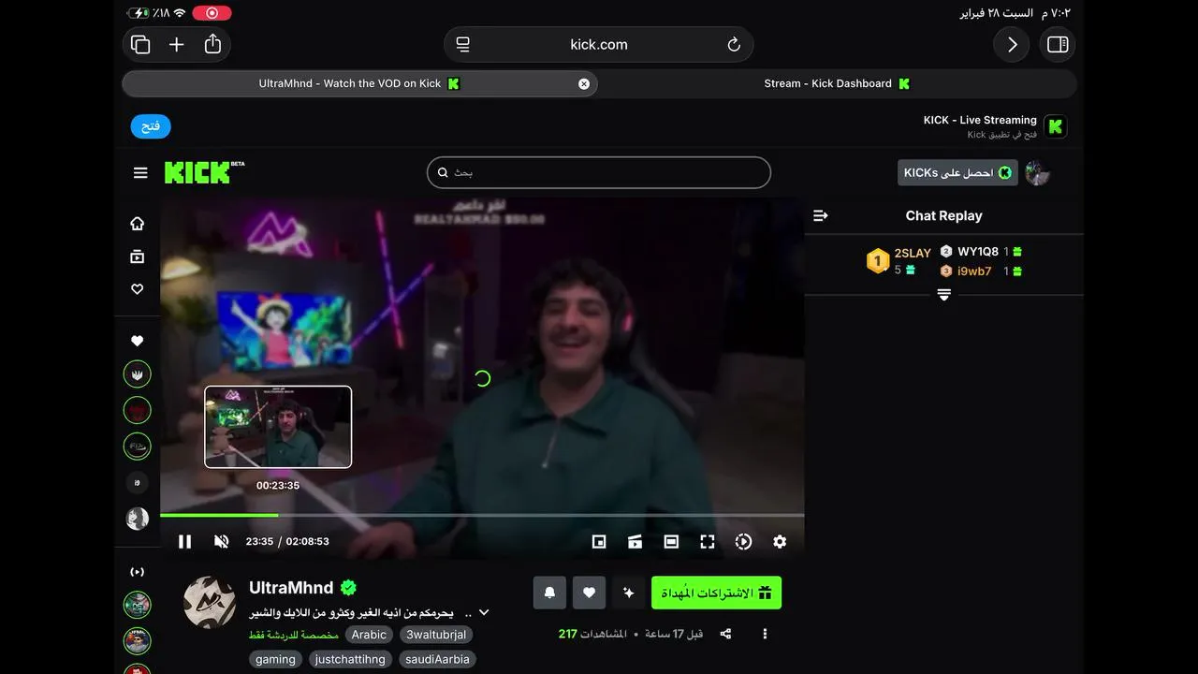Select the justchattihng tag

click(350, 659)
